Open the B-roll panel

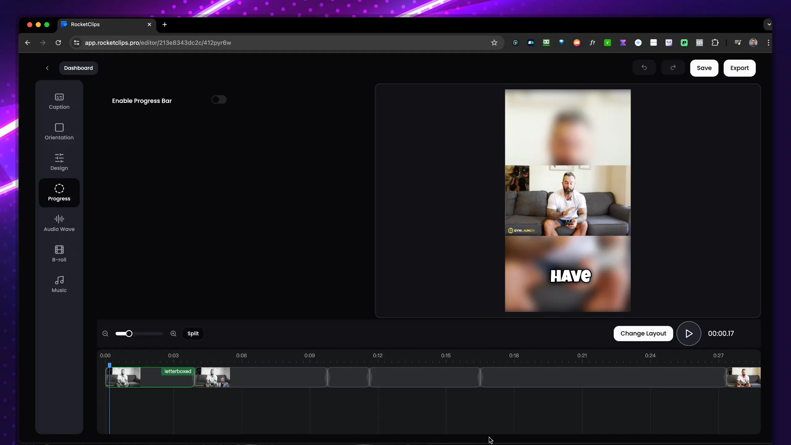click(59, 253)
